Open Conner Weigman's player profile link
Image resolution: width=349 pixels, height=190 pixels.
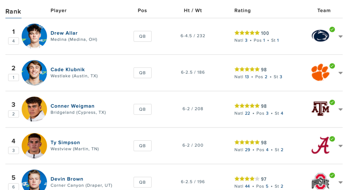(73, 106)
